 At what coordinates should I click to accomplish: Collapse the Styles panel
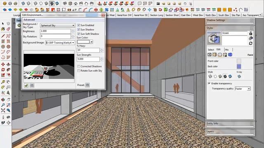(x=252, y=28)
